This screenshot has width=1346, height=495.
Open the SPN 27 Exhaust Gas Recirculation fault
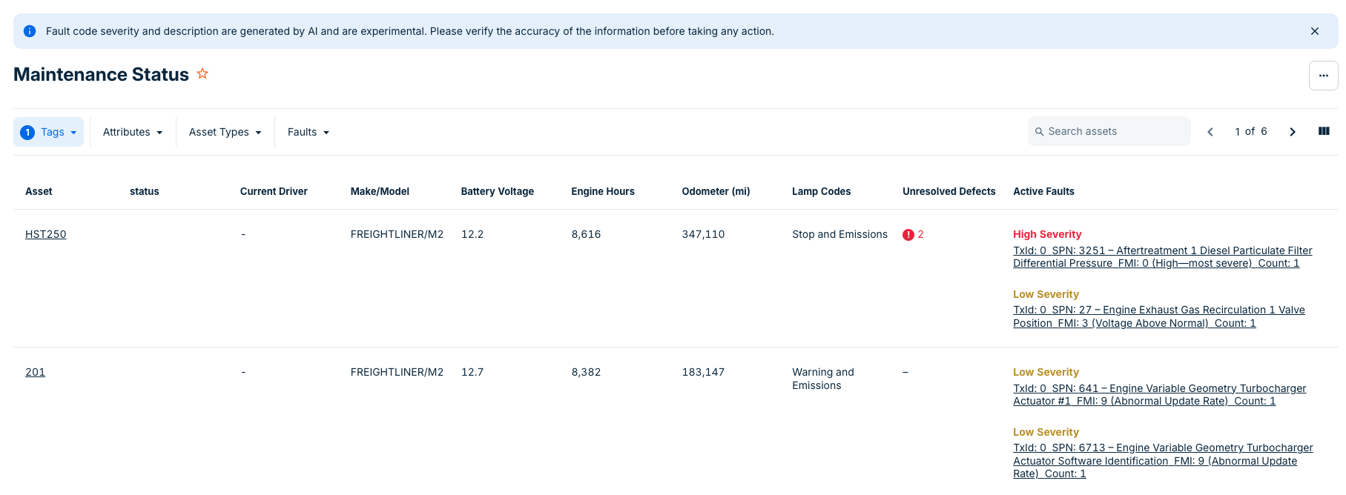coord(1158,316)
